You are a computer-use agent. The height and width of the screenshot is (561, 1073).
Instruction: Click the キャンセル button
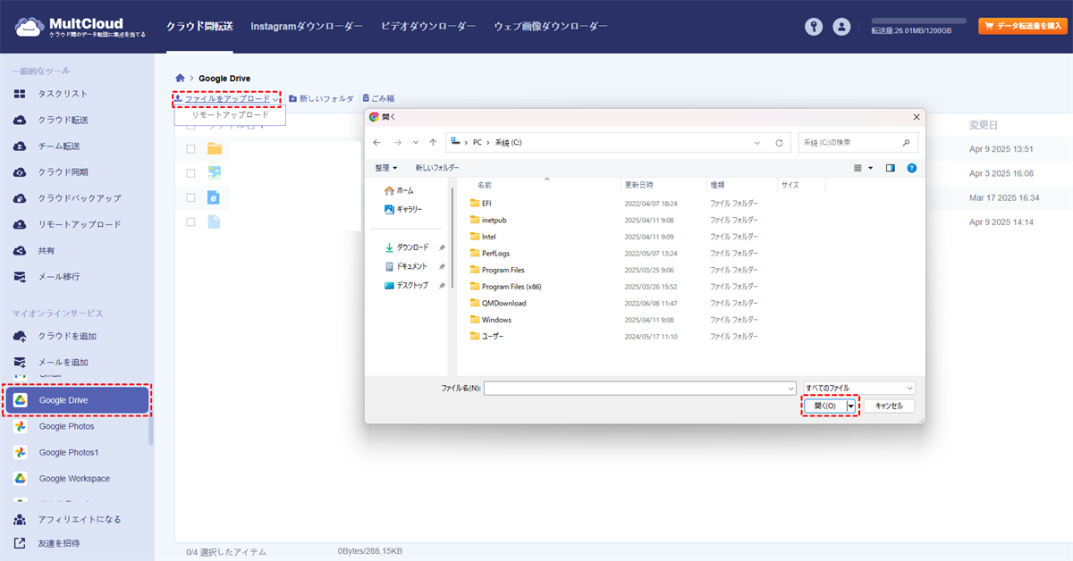[x=889, y=406]
